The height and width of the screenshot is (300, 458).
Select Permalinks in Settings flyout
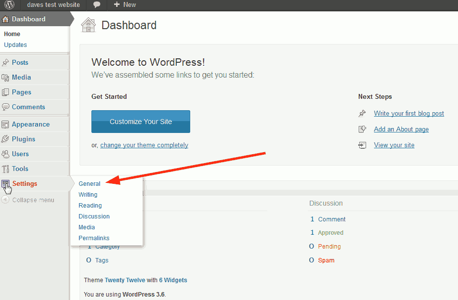94,238
